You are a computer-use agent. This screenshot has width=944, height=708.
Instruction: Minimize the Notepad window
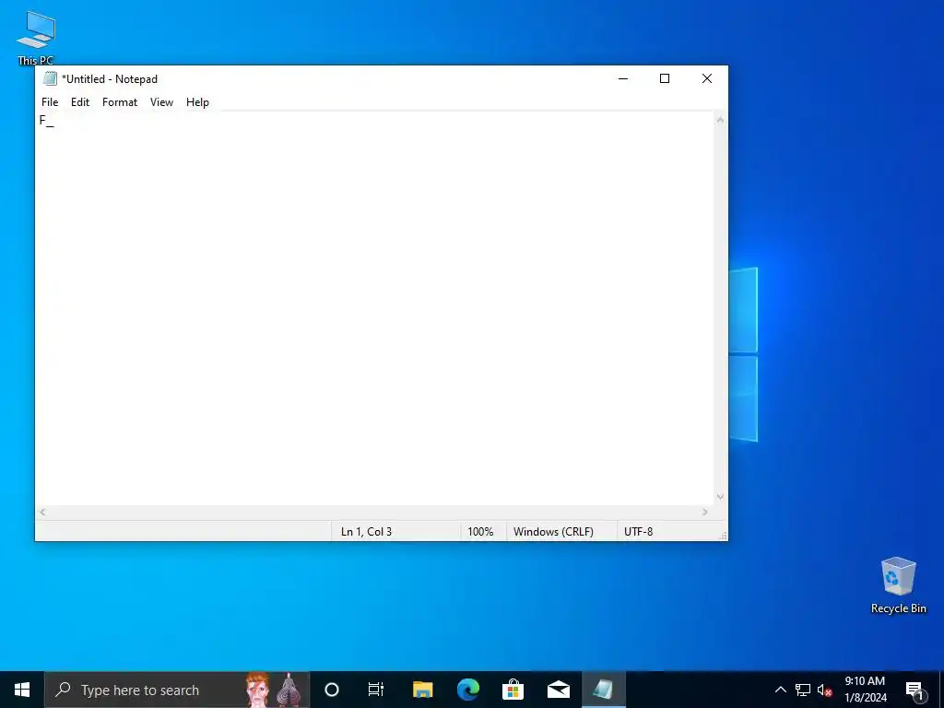623,78
